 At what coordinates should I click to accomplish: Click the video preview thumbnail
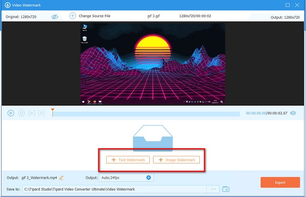[x=153, y=63]
